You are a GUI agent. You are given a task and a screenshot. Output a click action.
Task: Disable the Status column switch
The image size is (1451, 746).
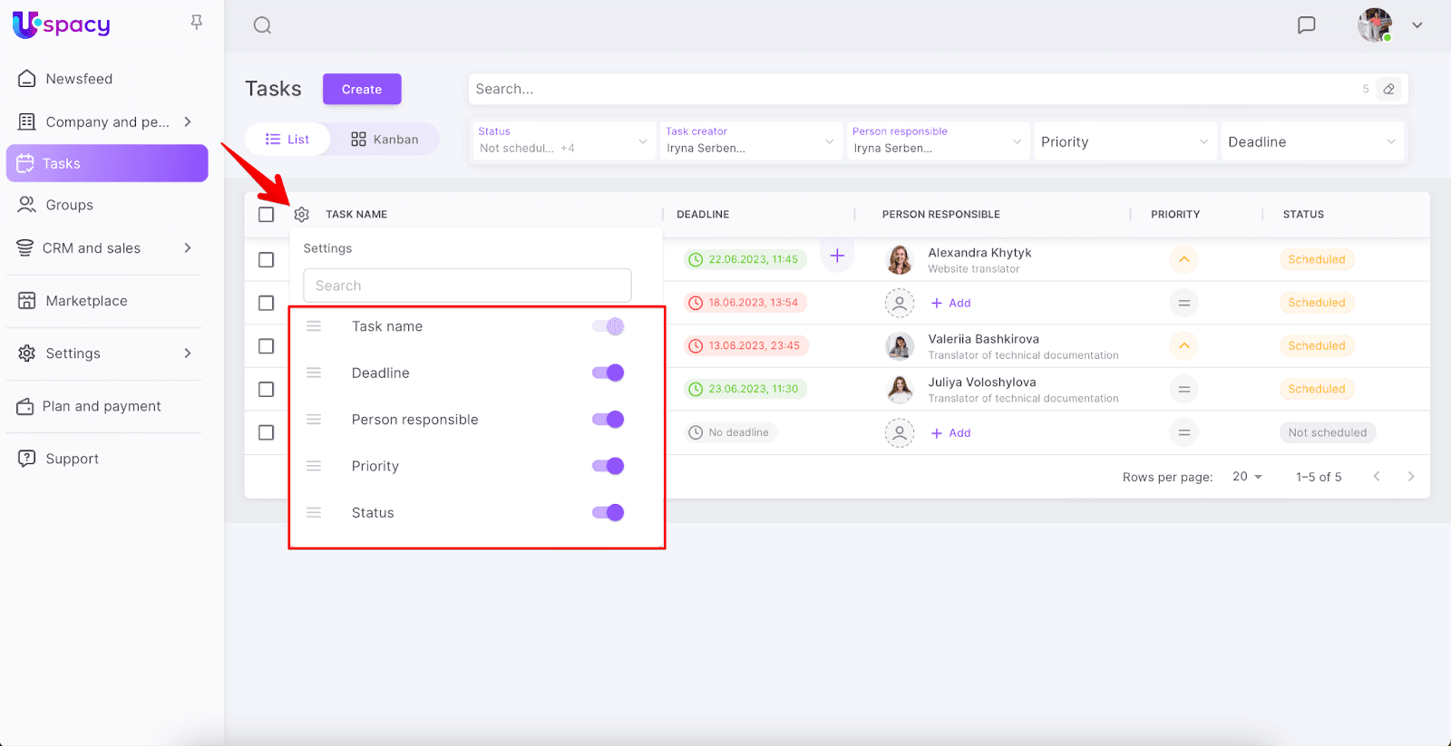point(608,513)
